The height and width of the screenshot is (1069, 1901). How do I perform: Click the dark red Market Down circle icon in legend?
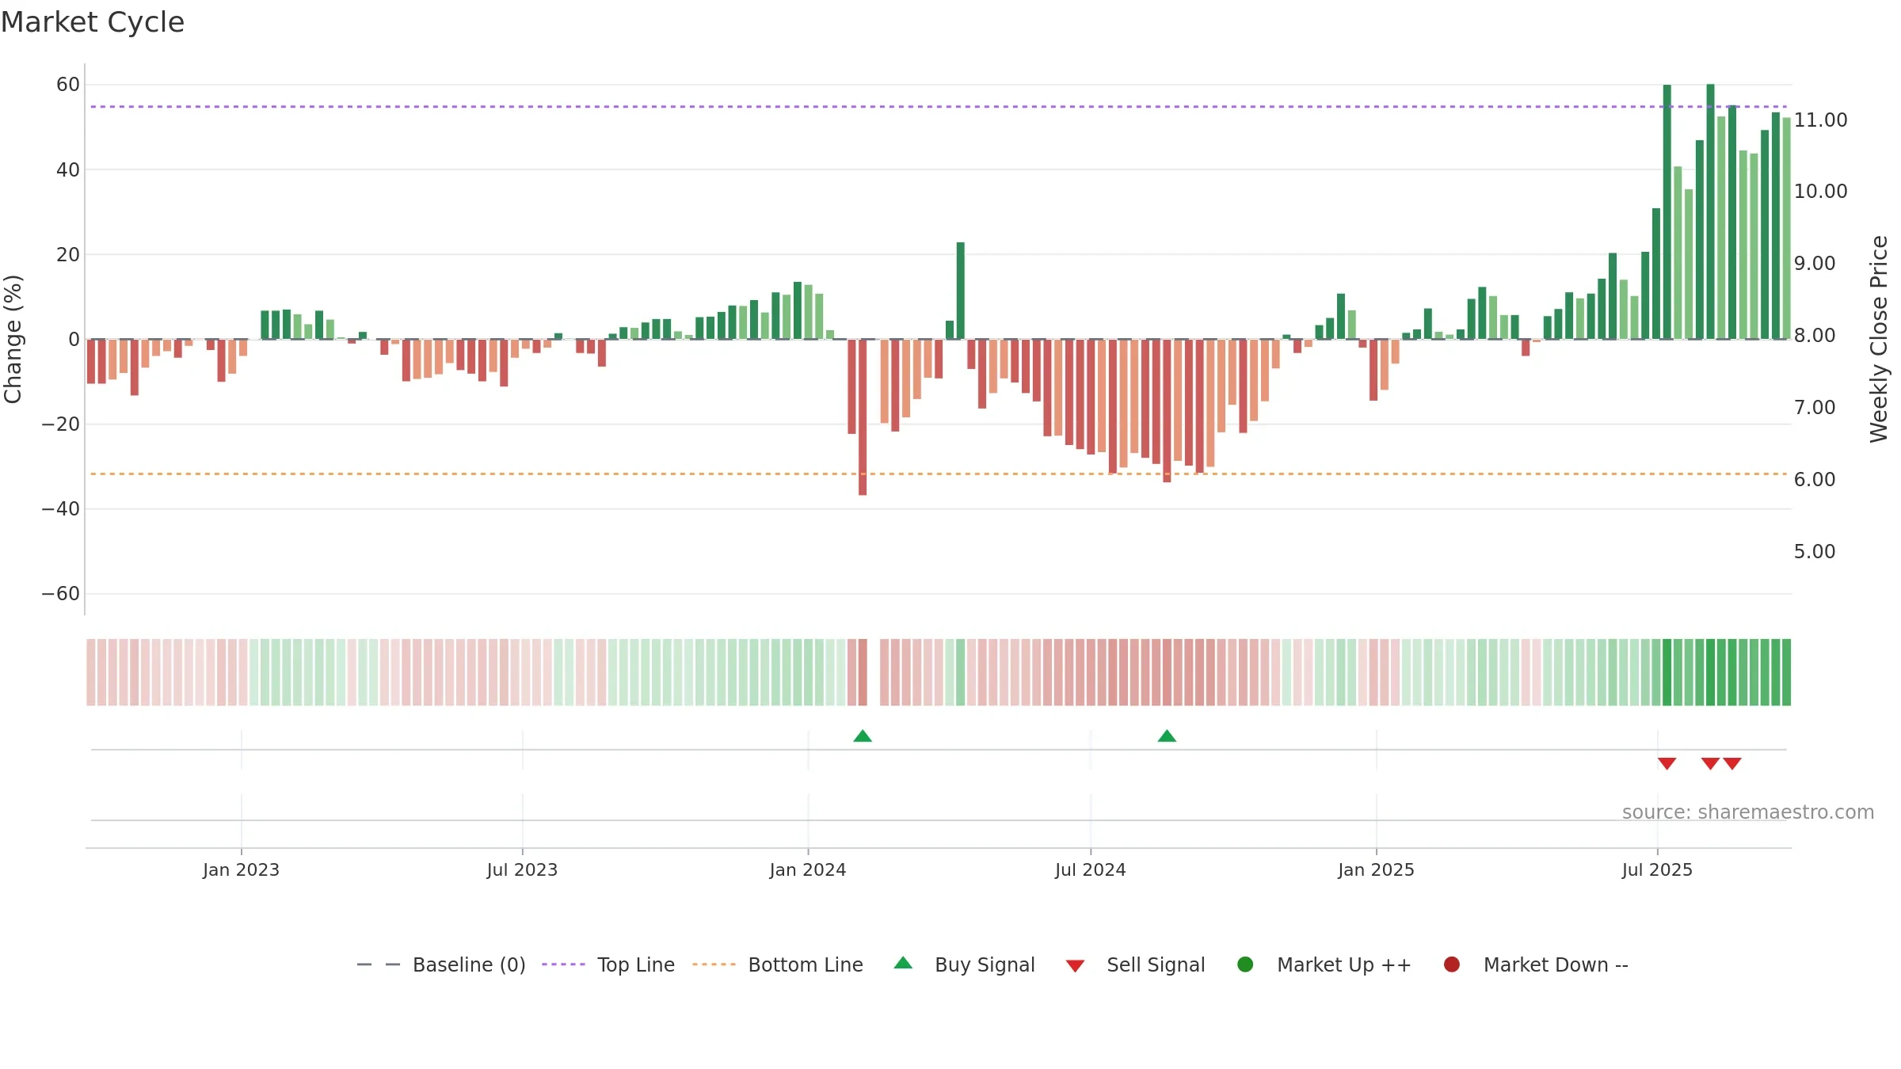[1452, 964]
